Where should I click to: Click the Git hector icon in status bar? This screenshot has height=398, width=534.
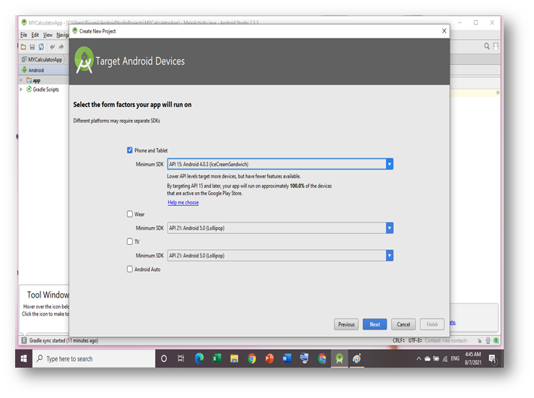pos(488,340)
